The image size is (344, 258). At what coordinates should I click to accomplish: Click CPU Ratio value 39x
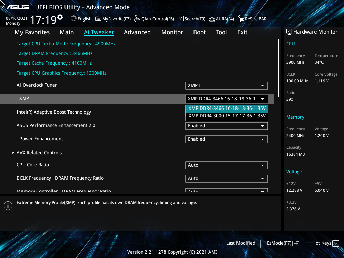point(289,99)
